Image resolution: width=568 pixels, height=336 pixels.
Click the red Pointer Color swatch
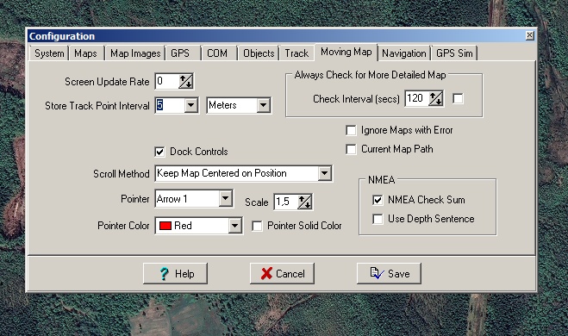[x=165, y=226]
